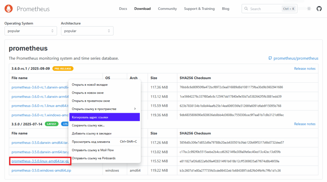The image size is (327, 182).
Task: Choose 'Сохранить ссылку как...' menu item
Action: (104, 125)
